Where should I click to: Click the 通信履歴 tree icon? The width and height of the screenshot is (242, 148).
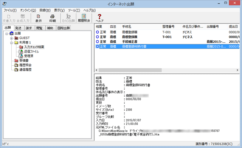click(16, 70)
